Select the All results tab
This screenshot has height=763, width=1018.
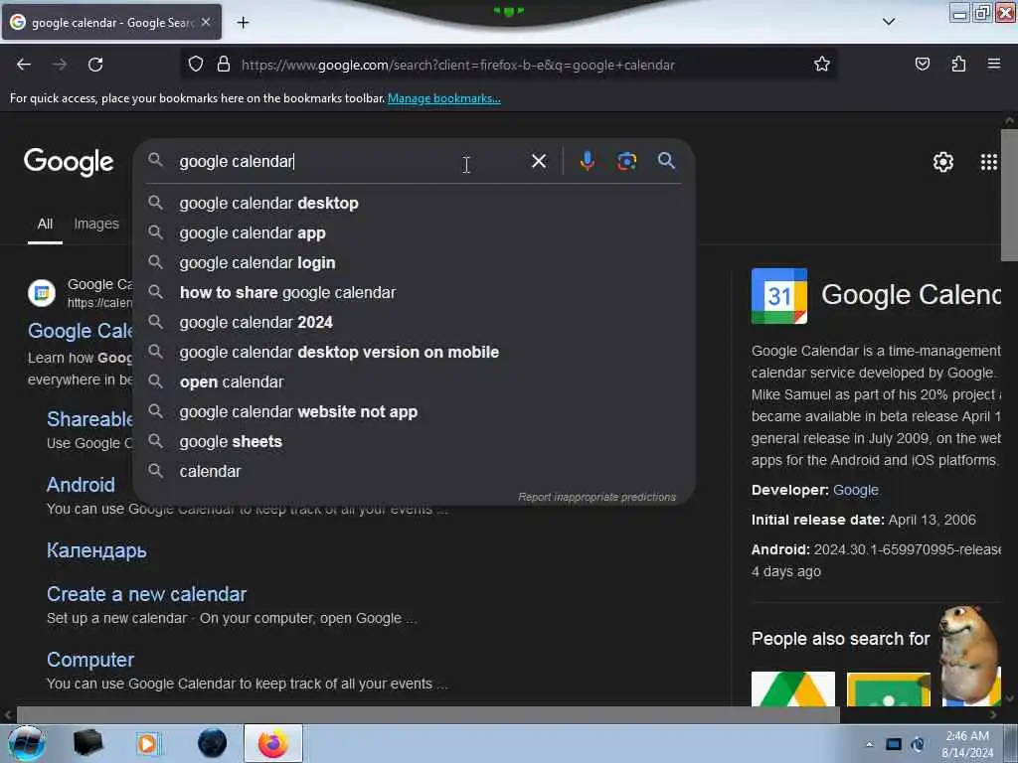click(45, 224)
